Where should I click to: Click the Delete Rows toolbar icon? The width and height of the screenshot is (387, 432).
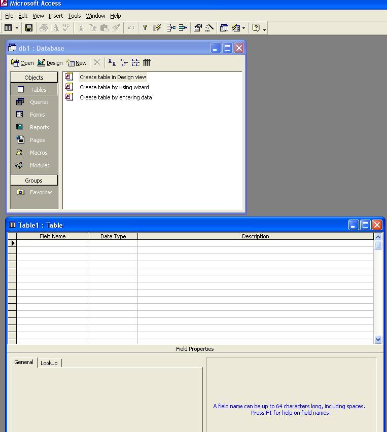183,28
